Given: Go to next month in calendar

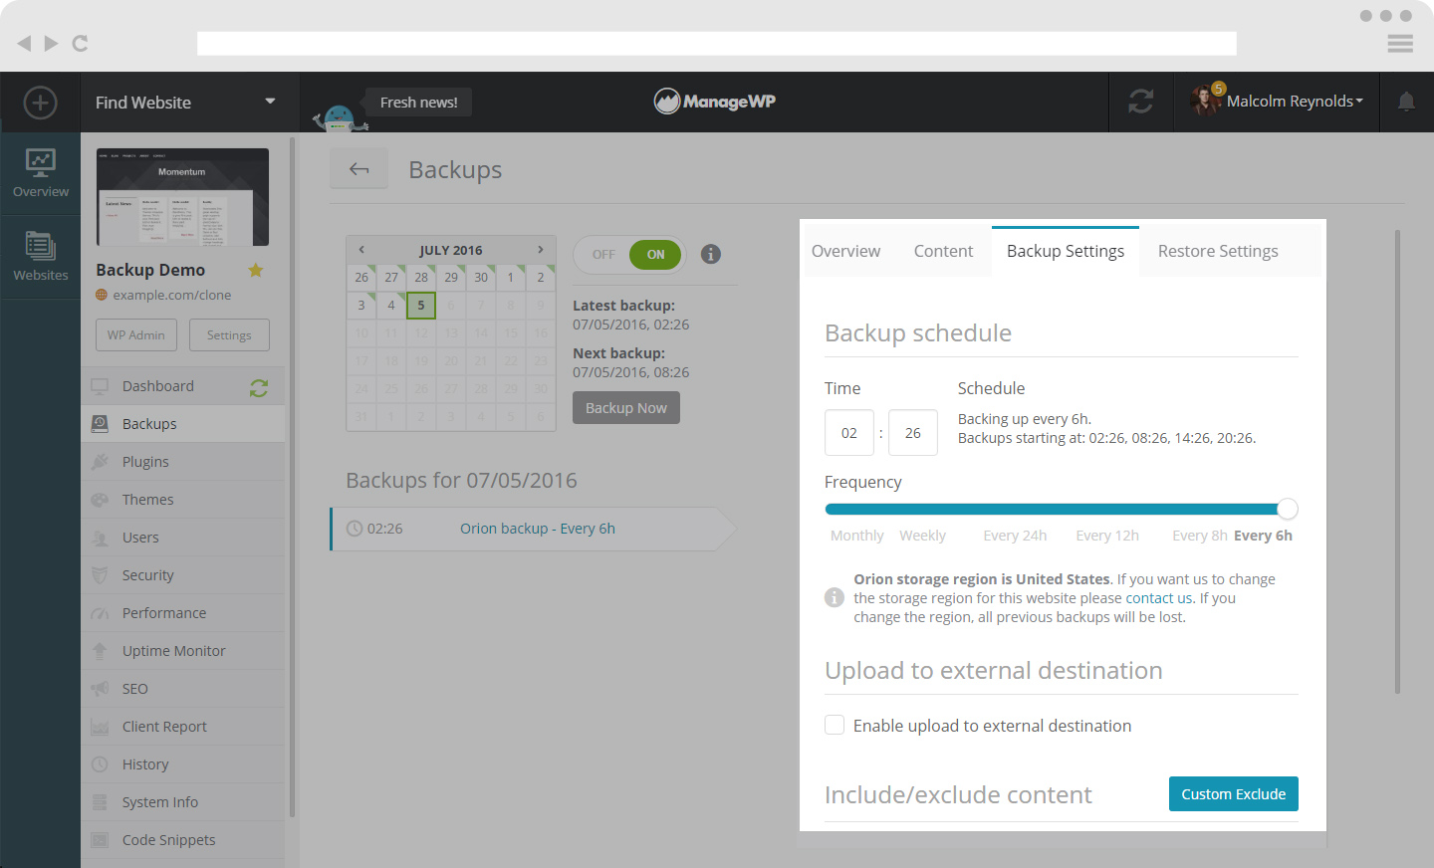Looking at the screenshot, I should click(x=541, y=250).
